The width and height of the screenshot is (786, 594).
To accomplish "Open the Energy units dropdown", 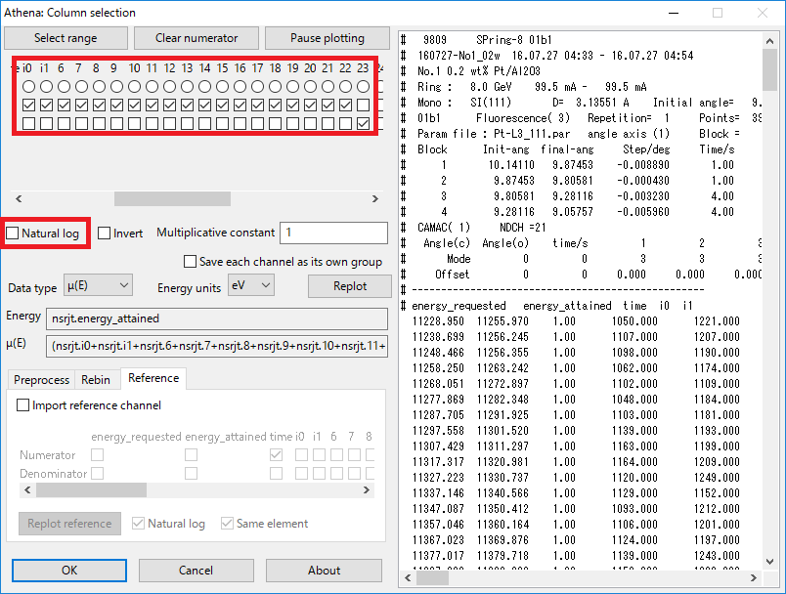I will (251, 285).
